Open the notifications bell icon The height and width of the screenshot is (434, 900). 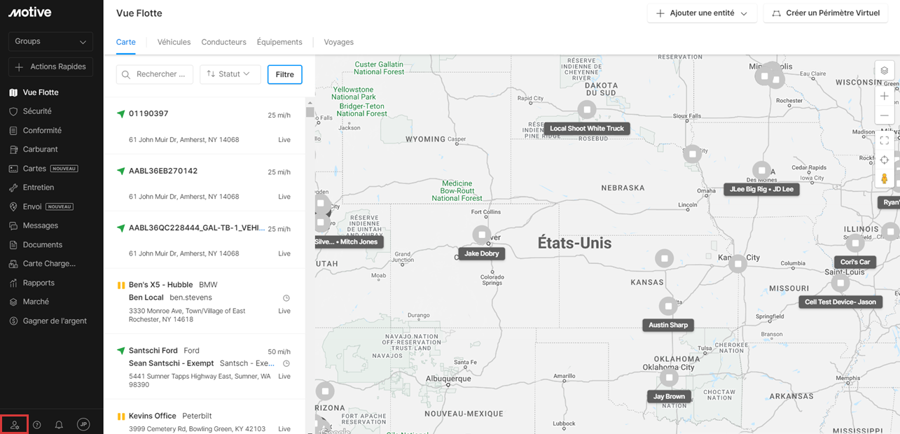[59, 425]
